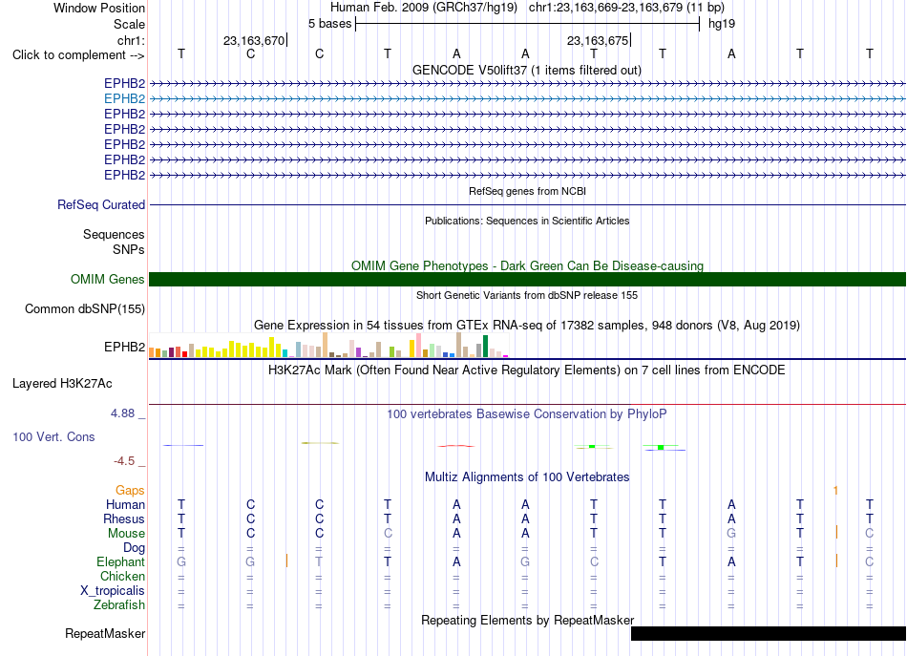Screen dimensions: 907x656
Task: Click the Zebrafish alignment row label
Action: pos(119,604)
